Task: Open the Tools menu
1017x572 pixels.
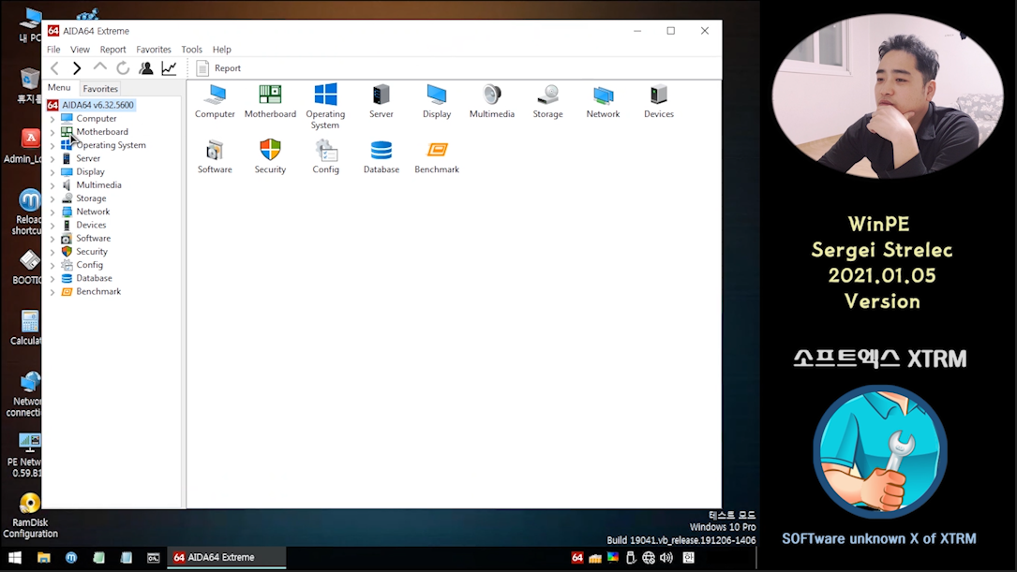Action: 191,50
